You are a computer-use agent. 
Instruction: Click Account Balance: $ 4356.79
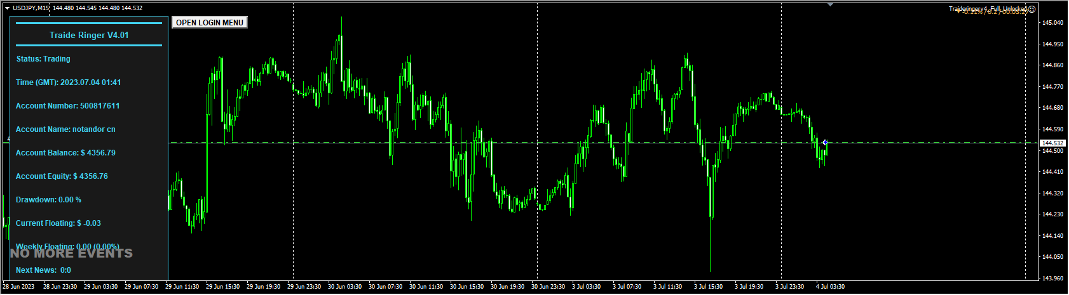point(65,153)
